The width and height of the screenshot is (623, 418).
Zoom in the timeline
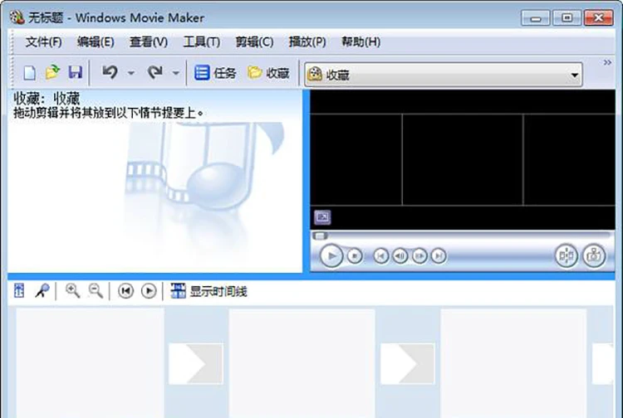(73, 291)
